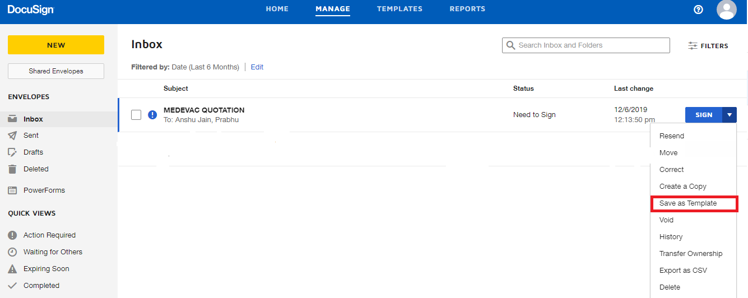
Task: Choose Save as Template option
Action: coord(694,203)
